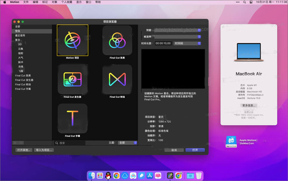Launch the first Chrome icon in the Dock
Screen dimensions: 288x181
[x=117, y=176]
